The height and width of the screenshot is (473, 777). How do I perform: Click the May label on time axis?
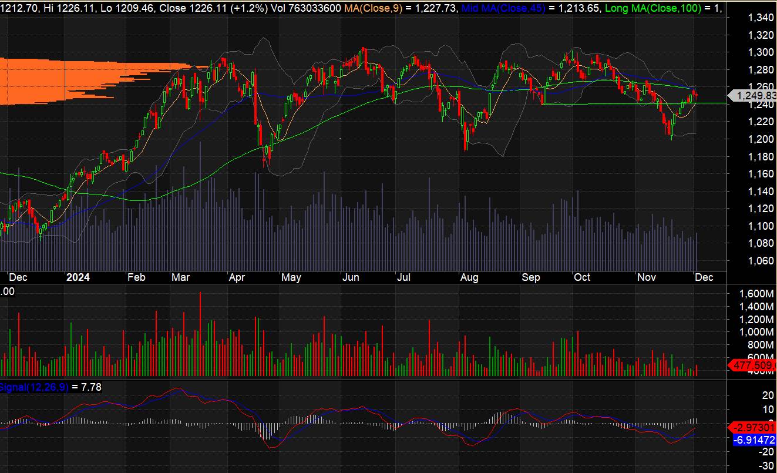point(291,277)
